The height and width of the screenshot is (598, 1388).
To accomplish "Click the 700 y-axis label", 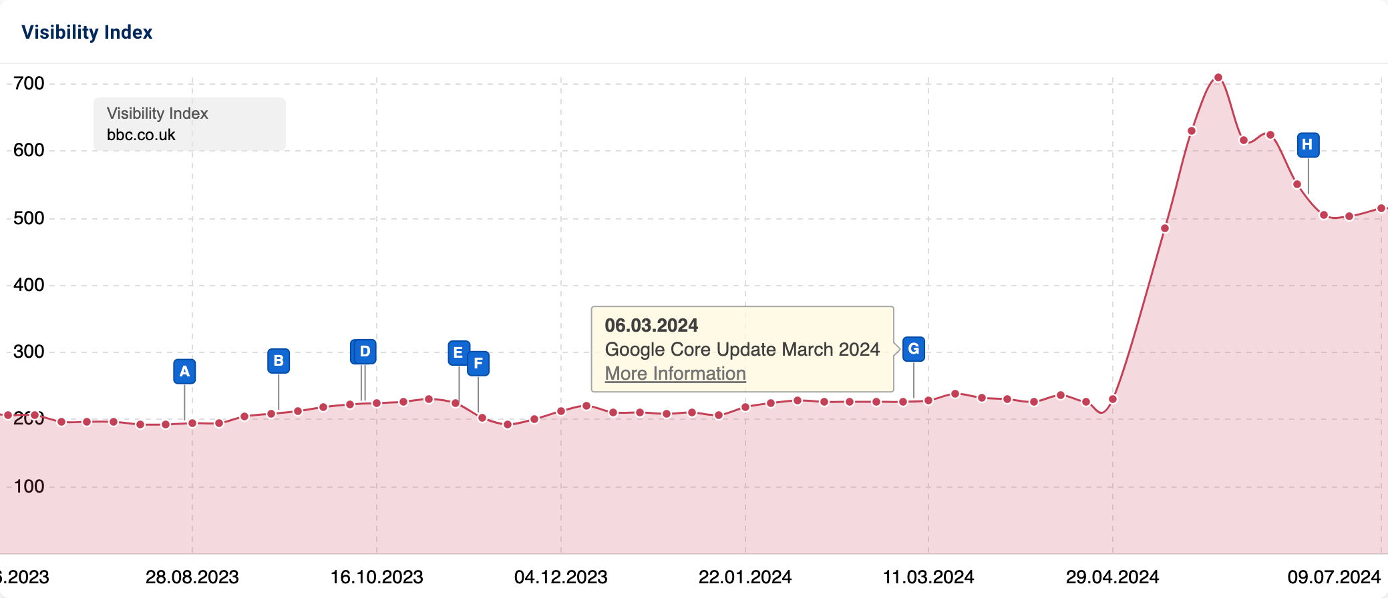I will (29, 83).
